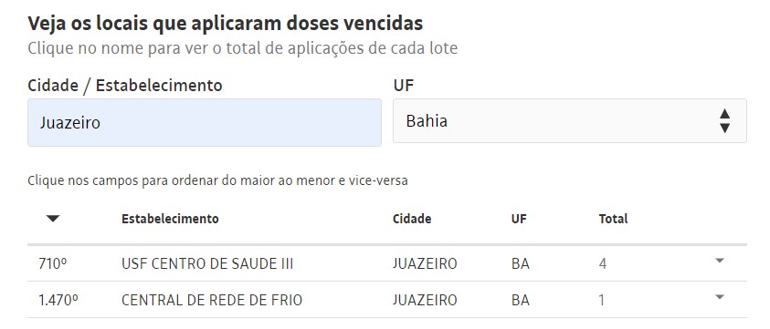Screen dimensions: 770x329
Task: Click BA state in second row
Action: (x=520, y=300)
